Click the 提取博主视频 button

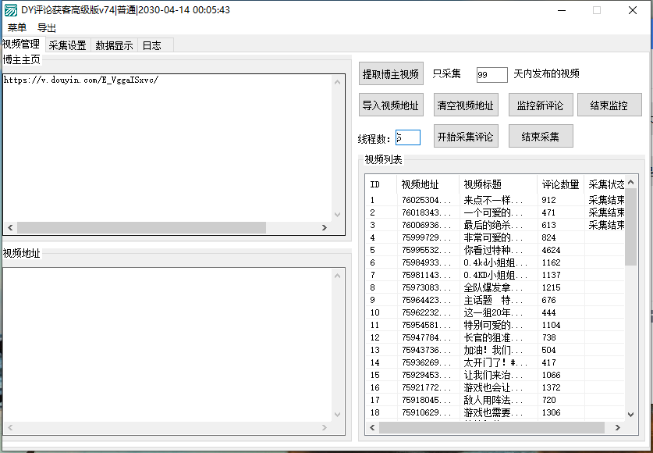coord(391,74)
